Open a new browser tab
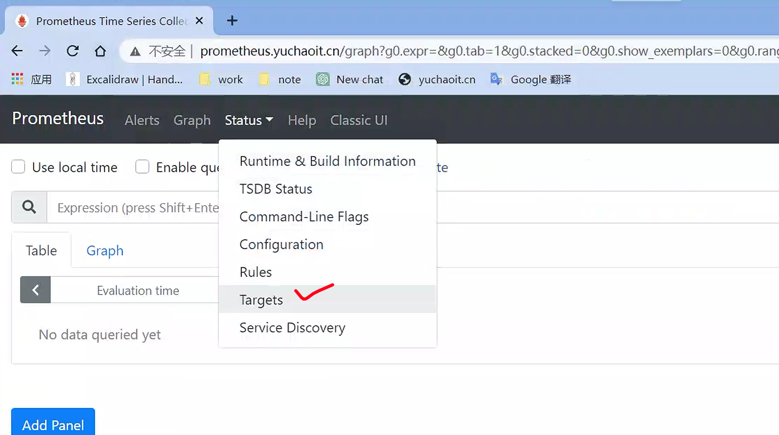This screenshot has height=435, width=779. tap(232, 20)
